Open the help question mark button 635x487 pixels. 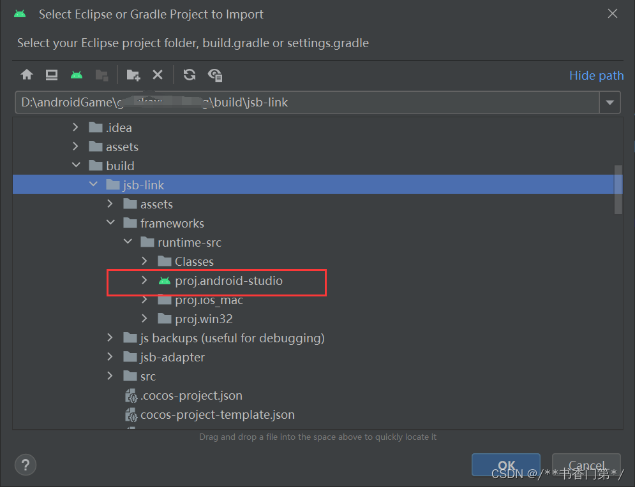pyautogui.click(x=26, y=465)
